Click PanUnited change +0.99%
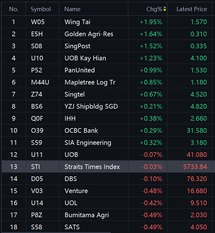Screen dimensions: 215x233 click(x=151, y=70)
